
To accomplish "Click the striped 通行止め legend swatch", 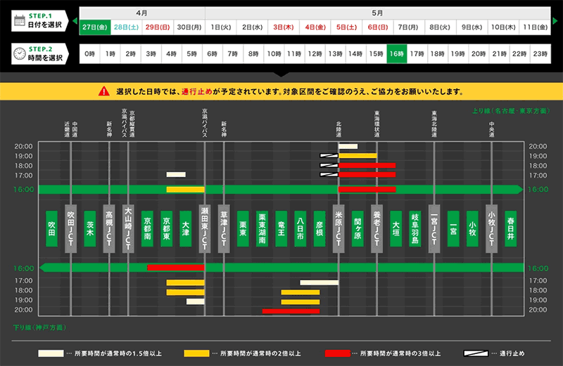I will click(476, 353).
